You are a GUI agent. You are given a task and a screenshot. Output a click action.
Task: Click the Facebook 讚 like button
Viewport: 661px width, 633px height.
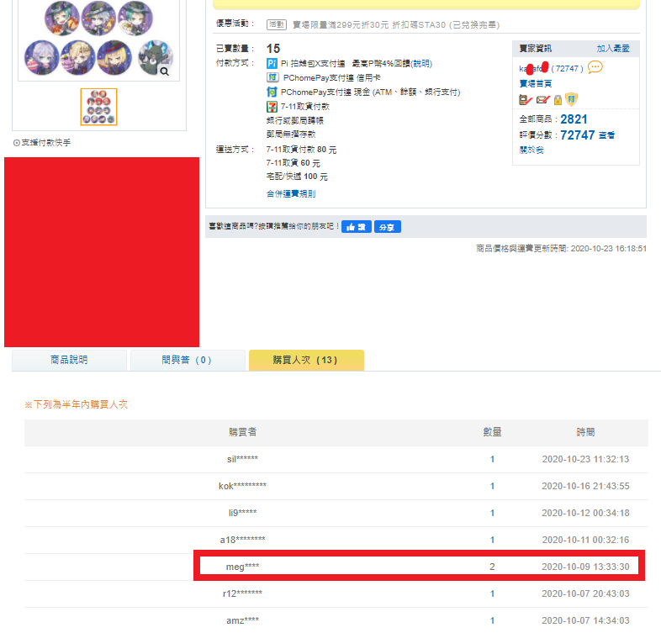(357, 227)
